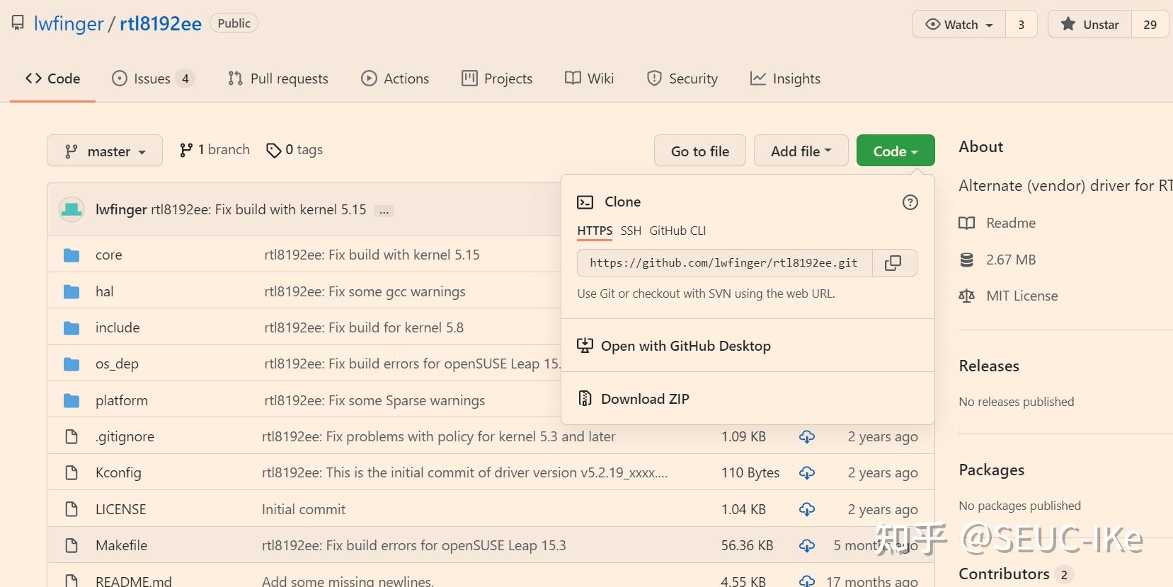The width and height of the screenshot is (1173, 587).
Task: Expand the master branch dropdown
Action: click(105, 151)
